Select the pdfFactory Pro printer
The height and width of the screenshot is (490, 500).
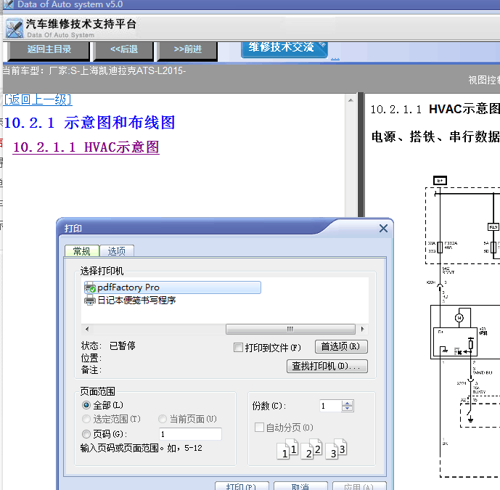(x=172, y=287)
